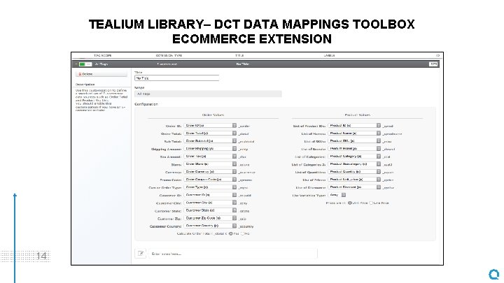The height and width of the screenshot is (283, 504).
Task: Open the Customer City dropdown
Action: [210, 203]
